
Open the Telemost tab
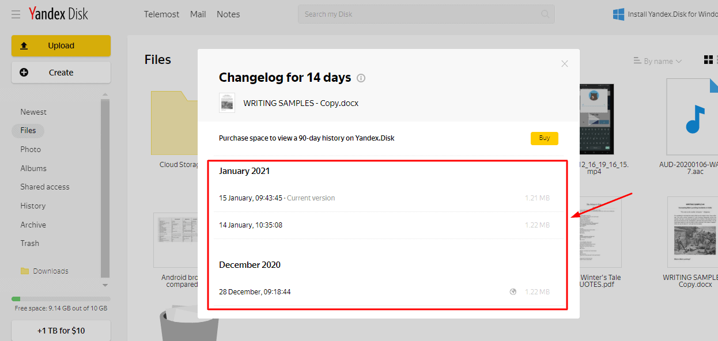(x=161, y=14)
